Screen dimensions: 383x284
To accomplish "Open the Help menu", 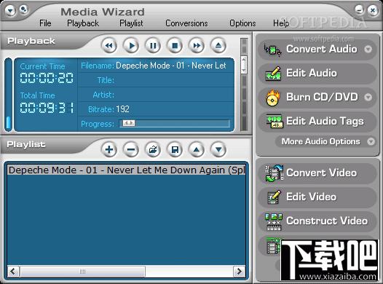I will tap(281, 23).
